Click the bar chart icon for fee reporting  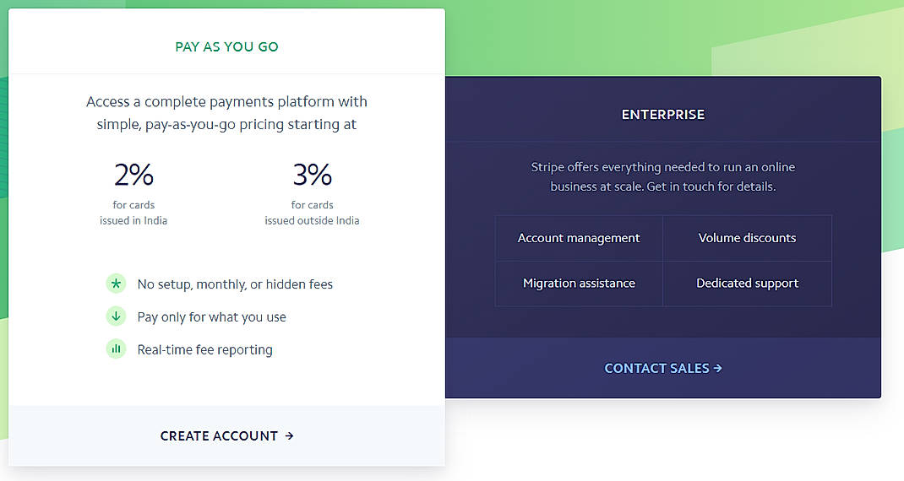point(116,349)
